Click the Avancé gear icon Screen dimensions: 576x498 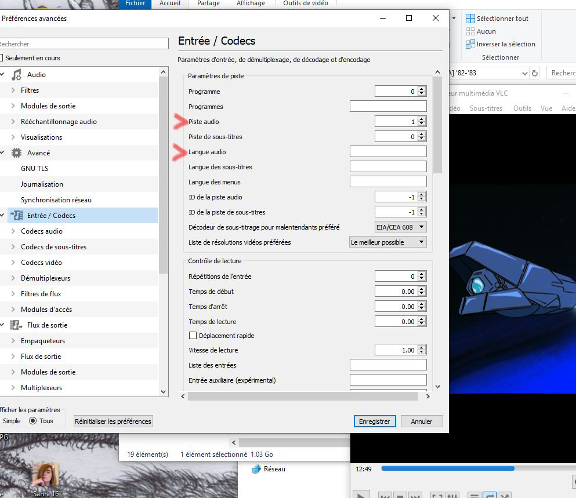[x=16, y=153]
